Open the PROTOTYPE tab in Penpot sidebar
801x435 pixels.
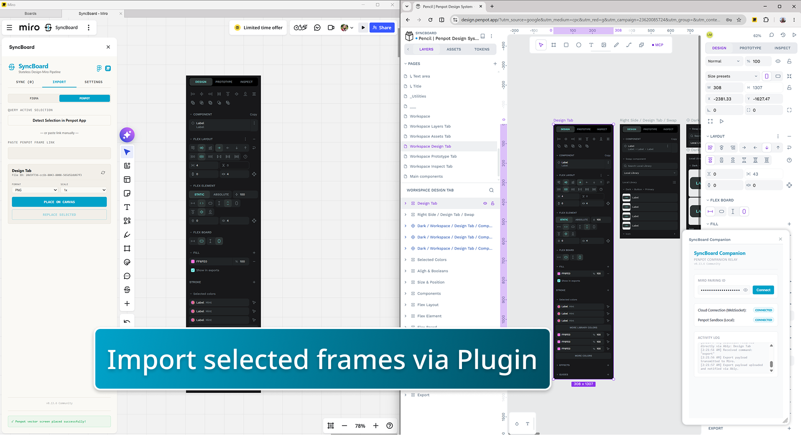[x=750, y=48]
